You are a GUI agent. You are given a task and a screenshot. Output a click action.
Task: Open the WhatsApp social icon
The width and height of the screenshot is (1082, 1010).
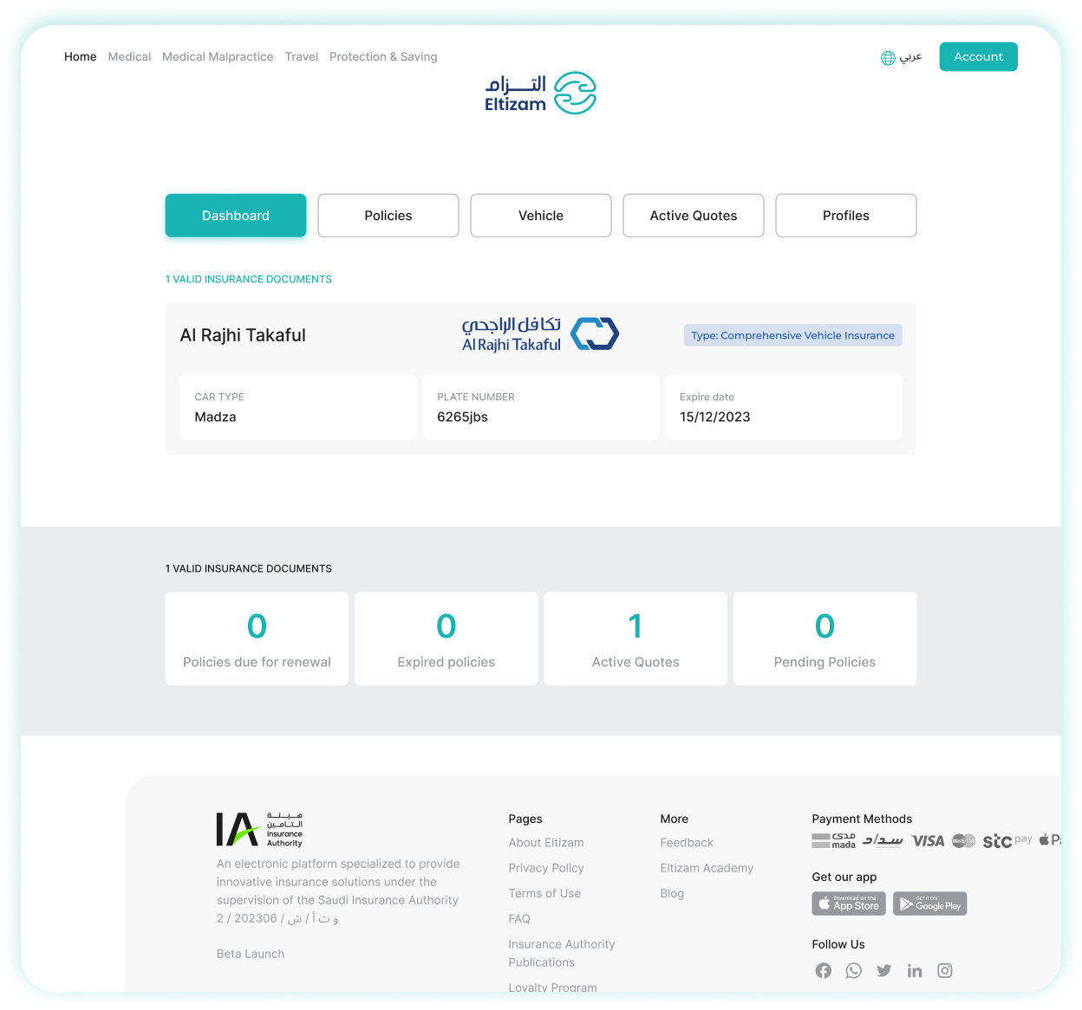854,971
